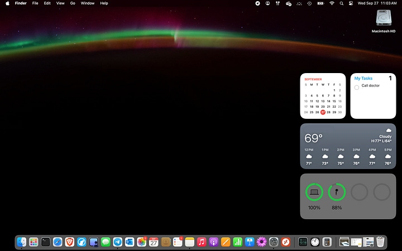
Task: Launch Brave browser from the Dock
Action: coord(69,242)
